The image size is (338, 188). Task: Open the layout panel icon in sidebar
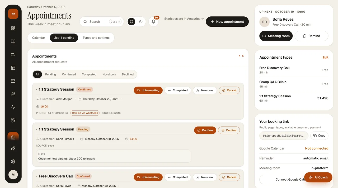(13, 68)
